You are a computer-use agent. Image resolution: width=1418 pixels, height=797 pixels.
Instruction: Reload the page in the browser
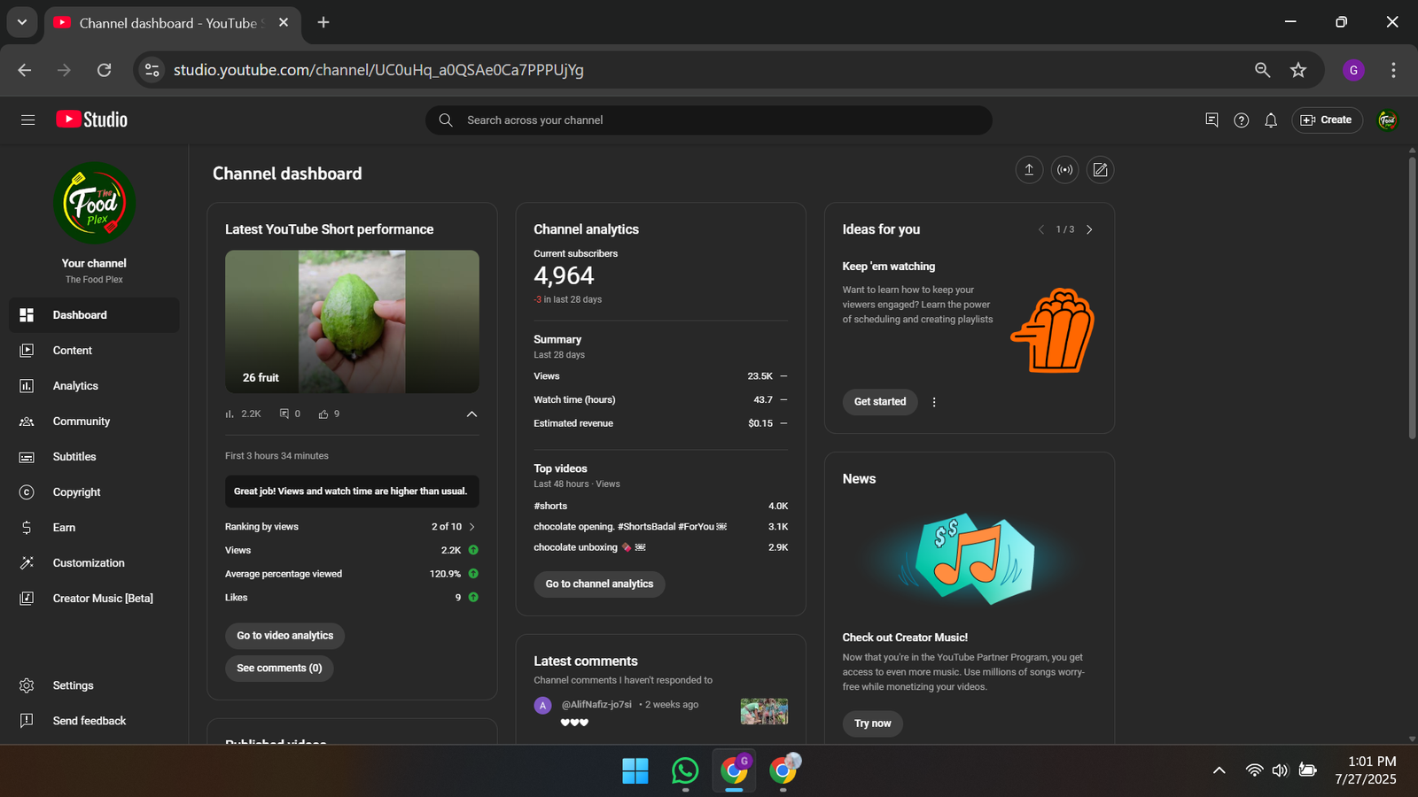click(x=104, y=70)
